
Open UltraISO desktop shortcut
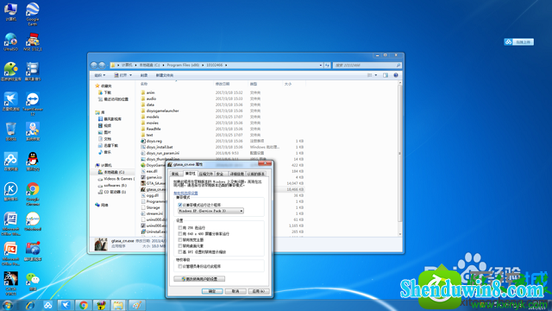click(x=10, y=42)
